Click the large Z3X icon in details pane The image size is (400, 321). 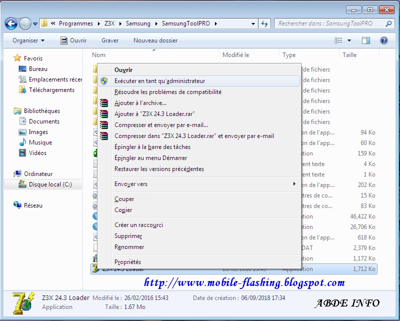[x=23, y=303]
